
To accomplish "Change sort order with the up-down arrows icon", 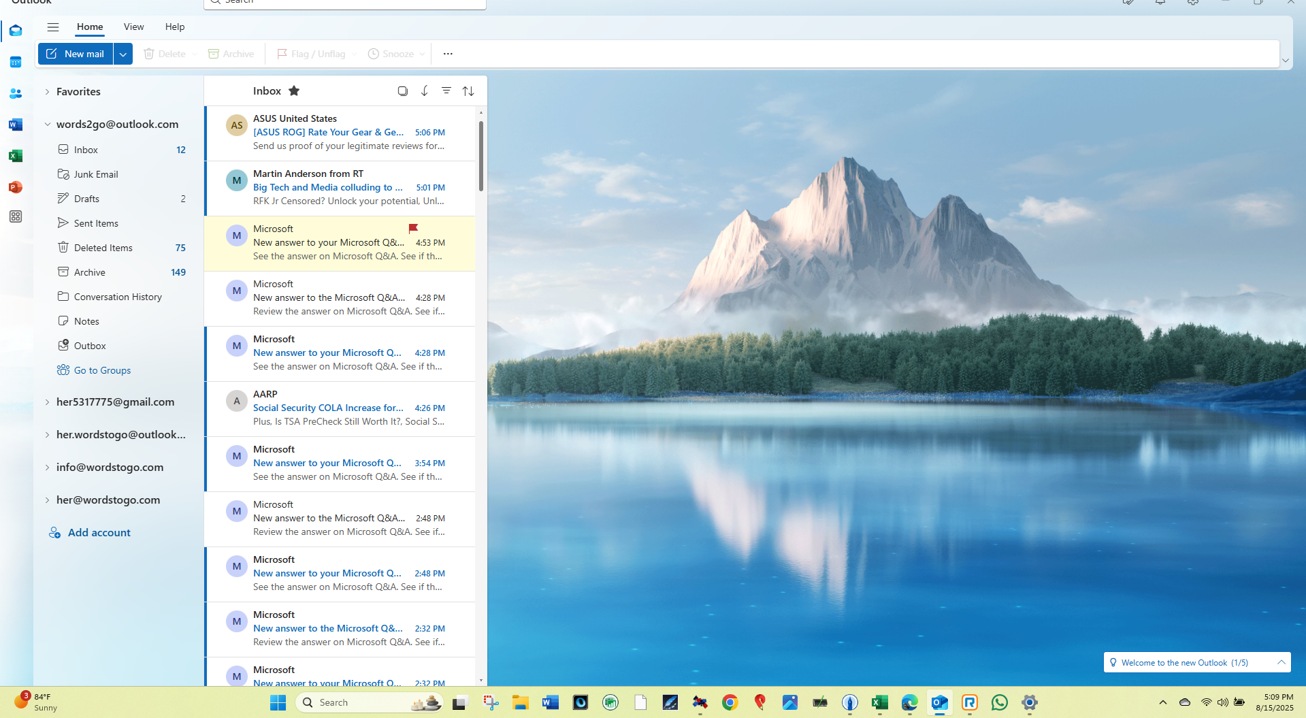I will click(x=468, y=91).
